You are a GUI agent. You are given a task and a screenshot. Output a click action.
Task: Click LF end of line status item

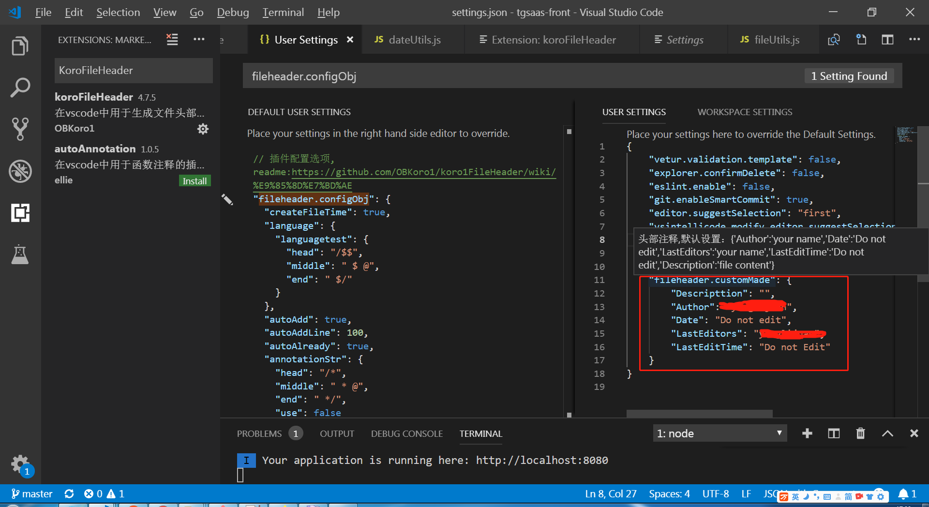click(746, 494)
